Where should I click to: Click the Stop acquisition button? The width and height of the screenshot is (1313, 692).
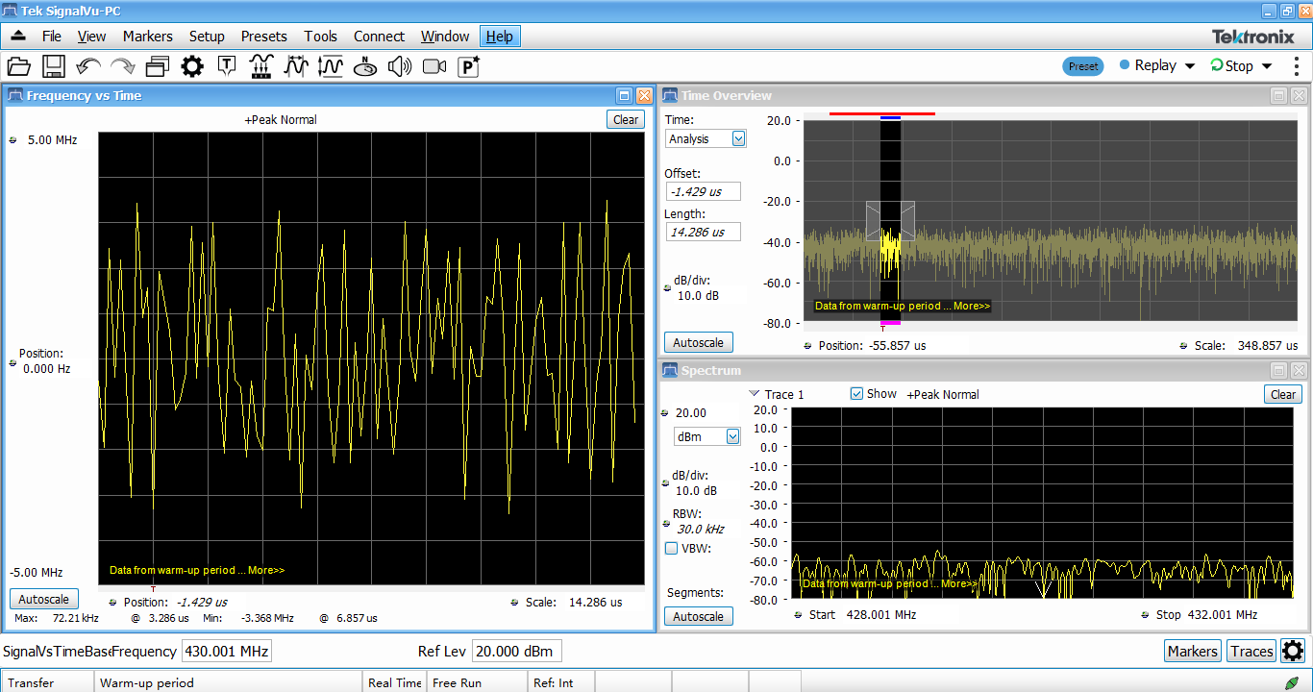(x=1231, y=65)
